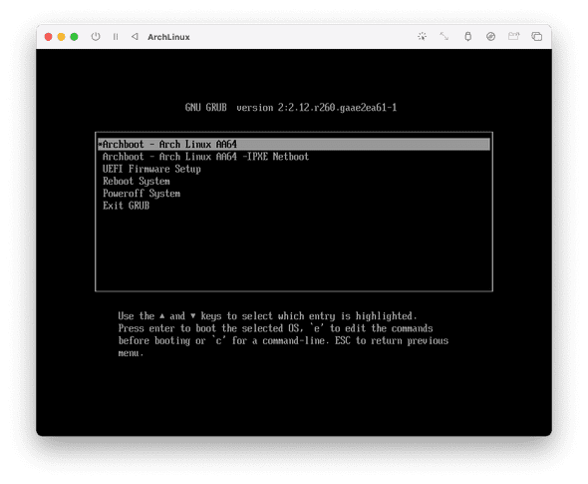The height and width of the screenshot is (484, 588).
Task: Pause the ArchLinux virtual machine
Action: click(116, 37)
